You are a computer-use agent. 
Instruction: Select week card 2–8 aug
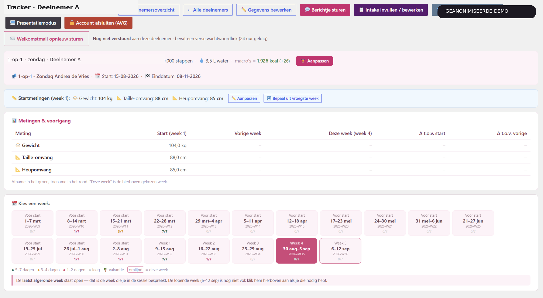pyautogui.click(x=121, y=251)
